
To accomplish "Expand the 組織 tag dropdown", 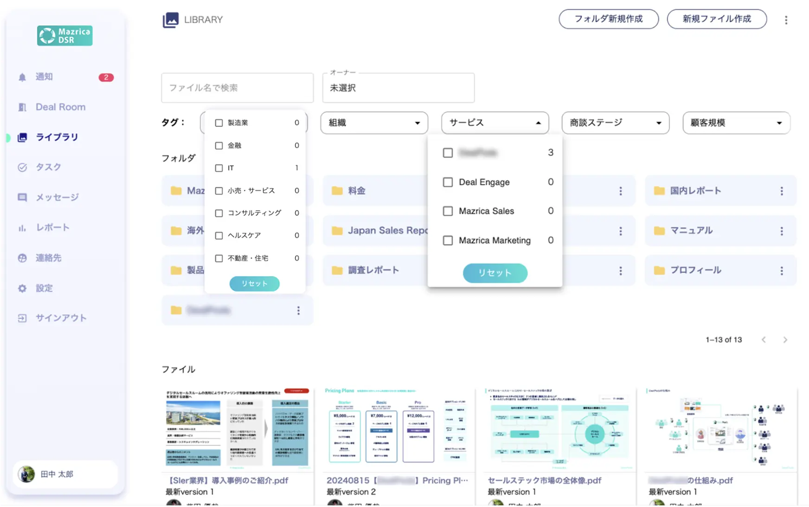I will [374, 123].
